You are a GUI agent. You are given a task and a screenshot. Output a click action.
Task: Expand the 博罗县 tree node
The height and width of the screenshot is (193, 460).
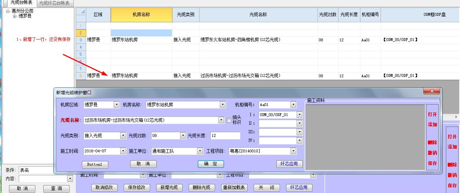pyautogui.click(x=15, y=16)
